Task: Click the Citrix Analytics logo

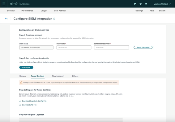Action: pos(20,4)
